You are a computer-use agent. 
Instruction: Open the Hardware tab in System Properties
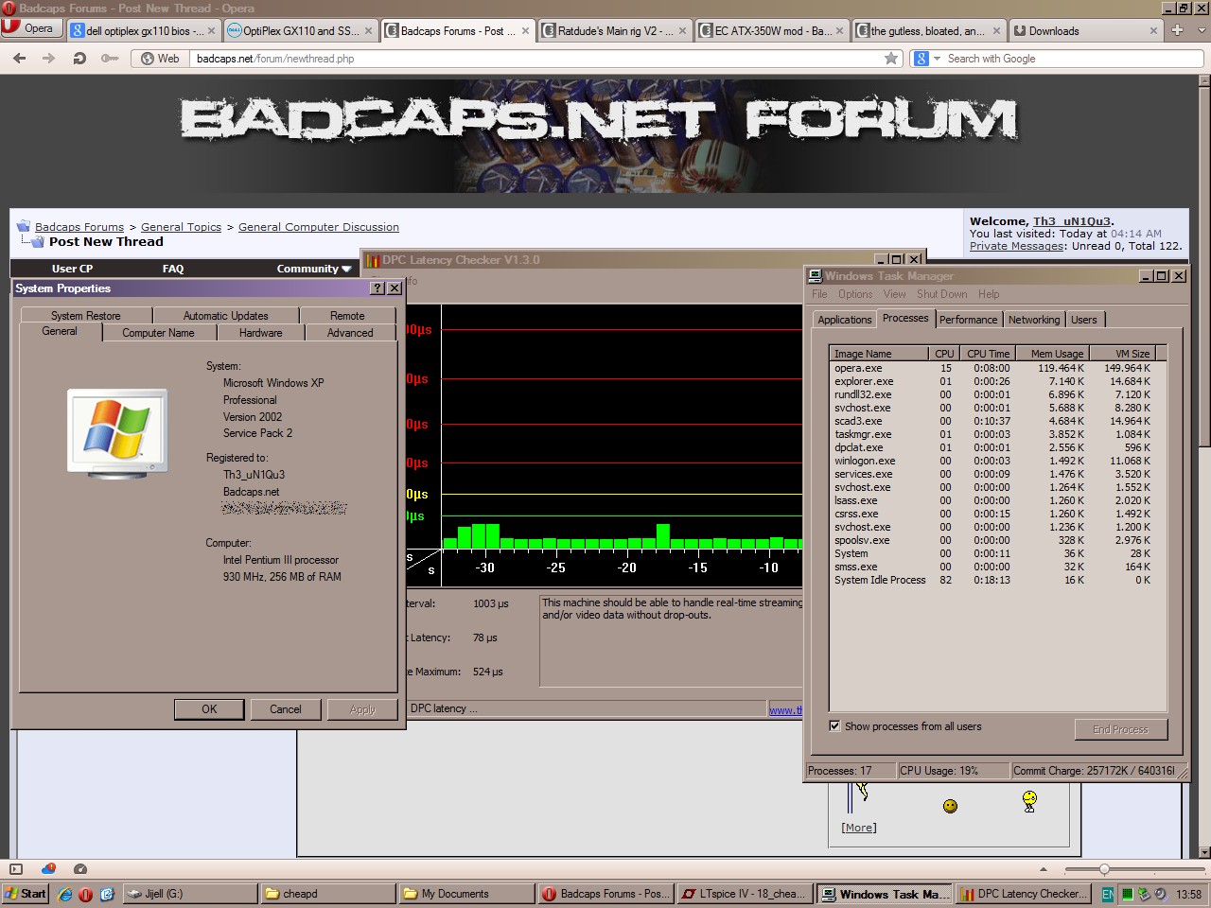(x=260, y=333)
